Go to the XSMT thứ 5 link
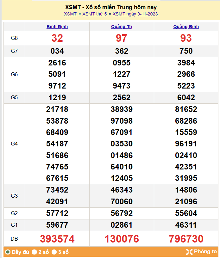Viewport: 220px width, 258px height. [x=94, y=14]
